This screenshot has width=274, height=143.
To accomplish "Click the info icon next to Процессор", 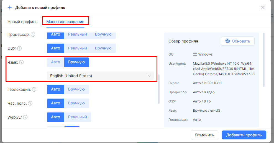I will point(33,35).
